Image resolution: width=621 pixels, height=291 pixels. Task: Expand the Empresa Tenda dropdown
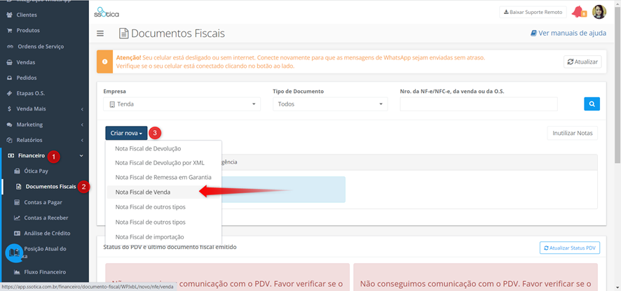182,104
